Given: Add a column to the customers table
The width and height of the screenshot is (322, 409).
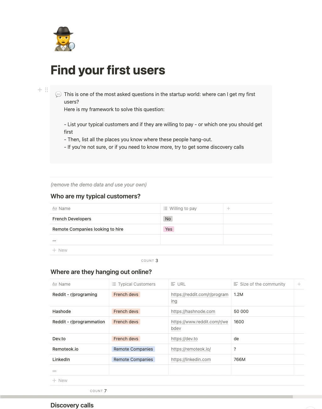Looking at the screenshot, I should tap(228, 208).
